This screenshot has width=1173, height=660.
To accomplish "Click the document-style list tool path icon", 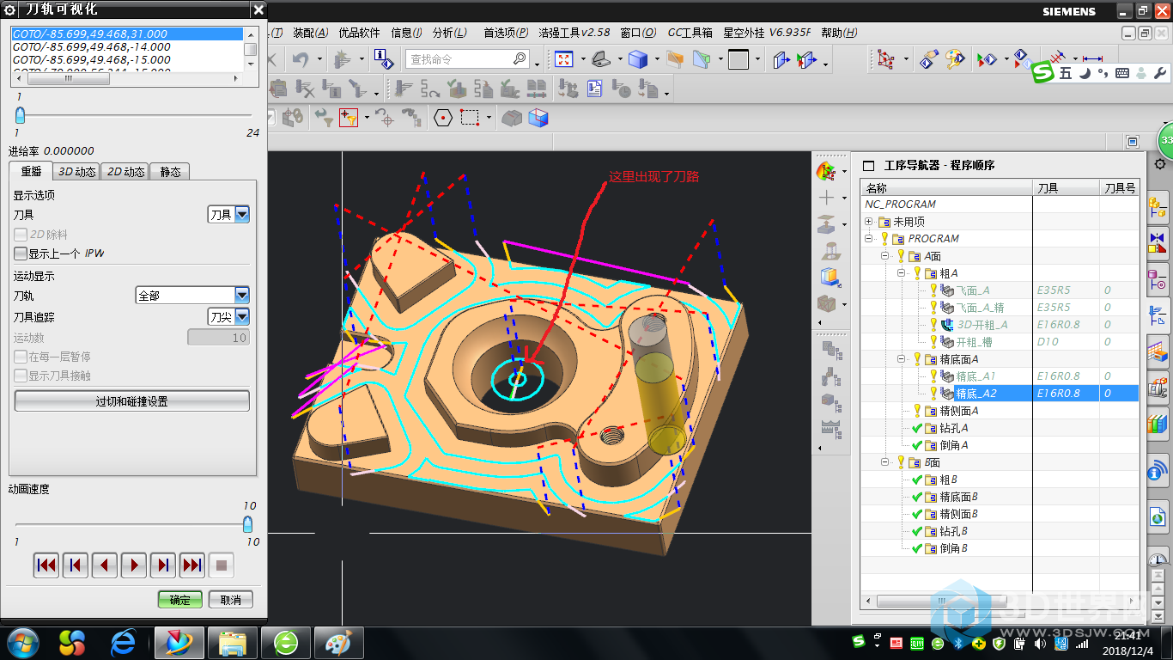I will (x=594, y=89).
